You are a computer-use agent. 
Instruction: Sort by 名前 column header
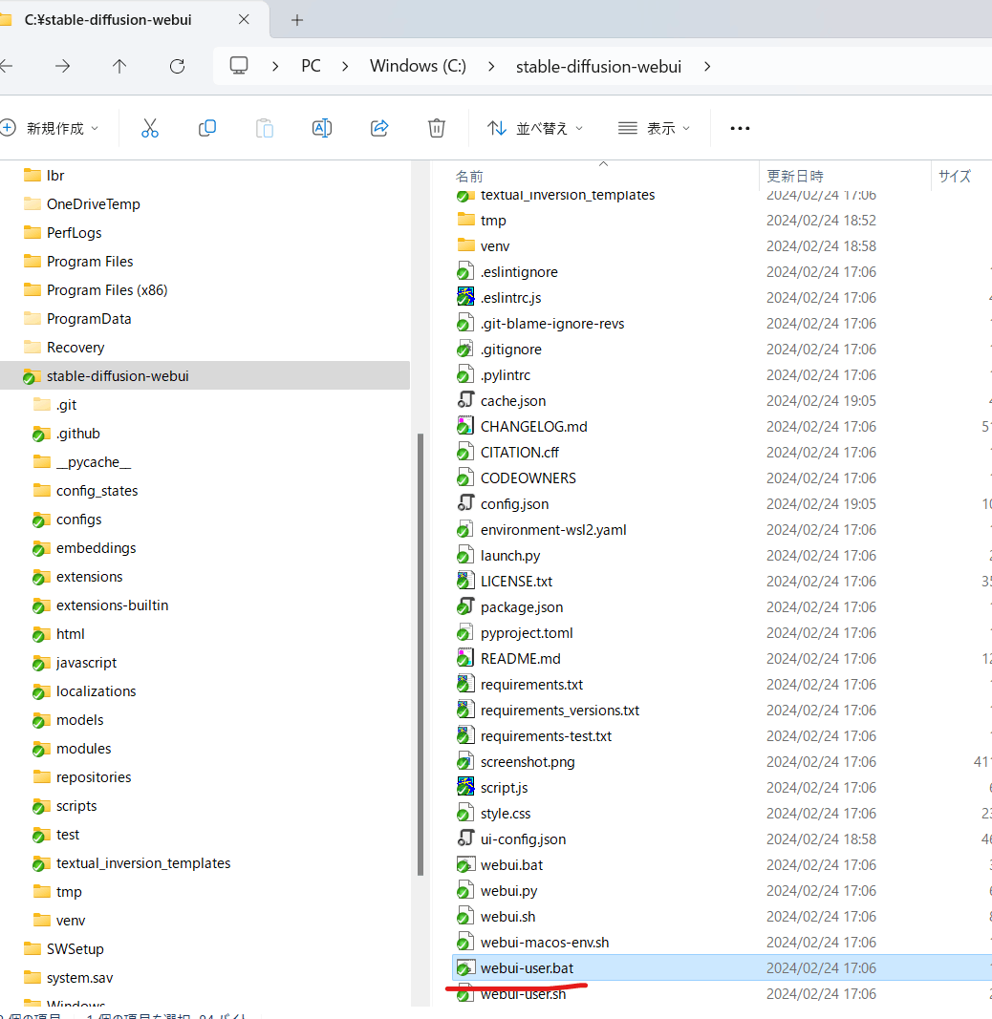tap(469, 176)
